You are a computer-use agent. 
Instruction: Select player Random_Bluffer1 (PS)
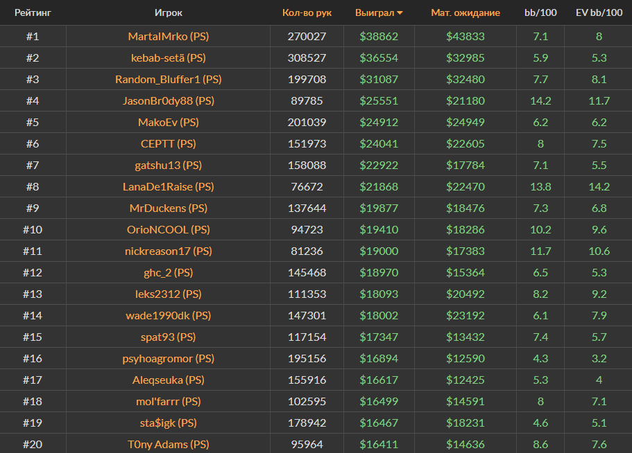[x=169, y=79]
